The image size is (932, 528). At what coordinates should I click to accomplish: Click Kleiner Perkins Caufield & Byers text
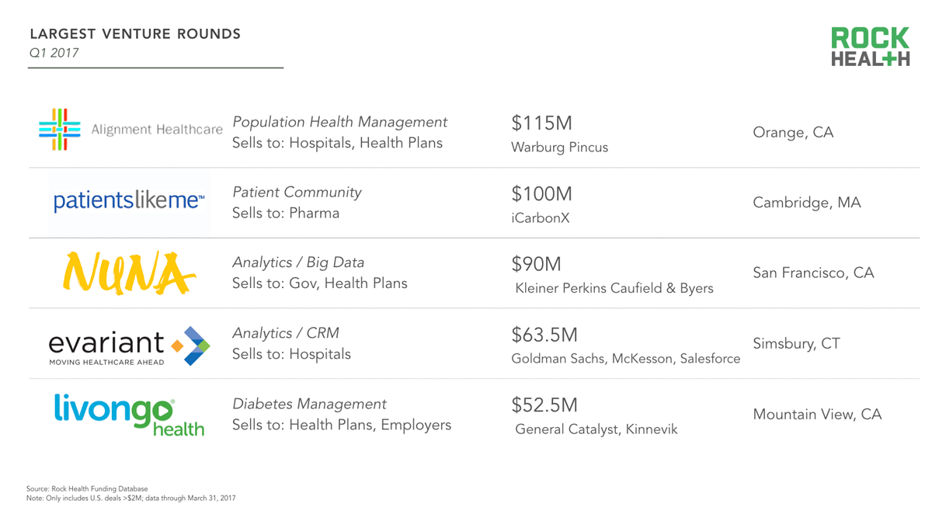(614, 289)
